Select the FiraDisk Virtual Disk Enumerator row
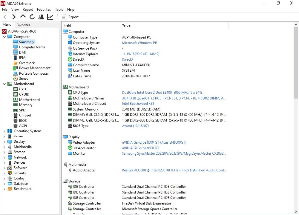 click(x=147, y=203)
